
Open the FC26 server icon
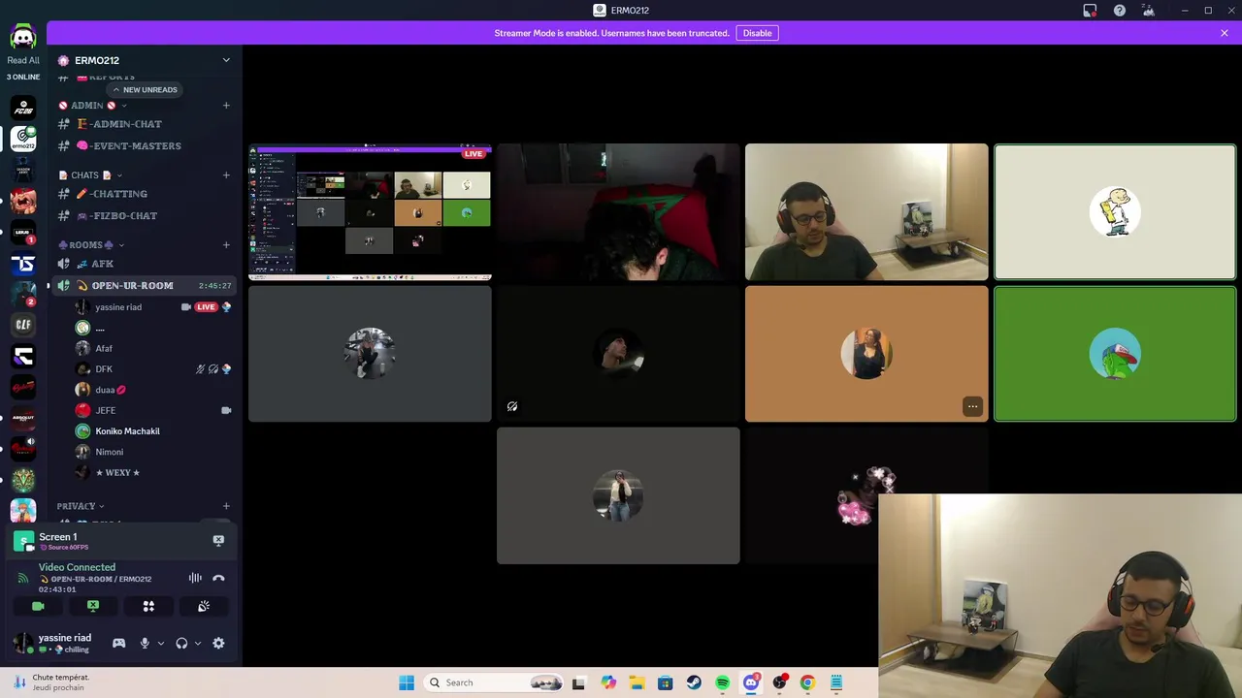pyautogui.click(x=23, y=108)
